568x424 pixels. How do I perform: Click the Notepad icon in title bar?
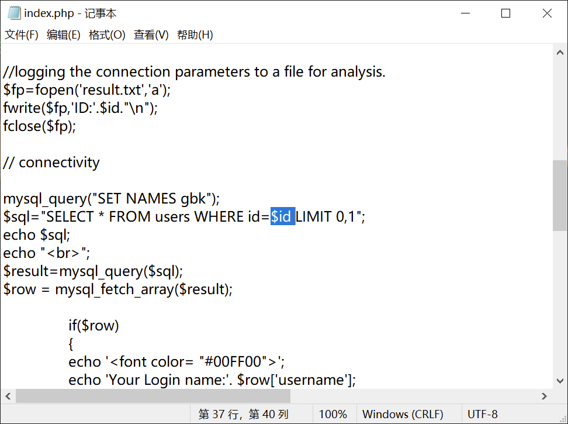14,13
